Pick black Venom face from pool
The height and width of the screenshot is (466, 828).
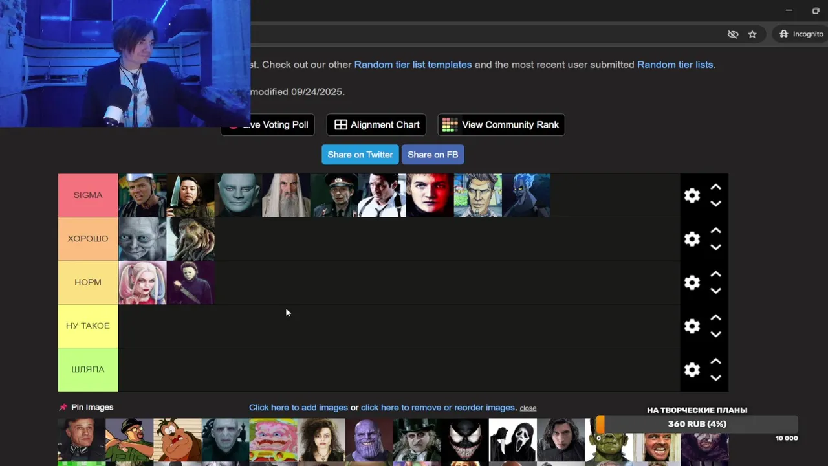(x=464, y=439)
